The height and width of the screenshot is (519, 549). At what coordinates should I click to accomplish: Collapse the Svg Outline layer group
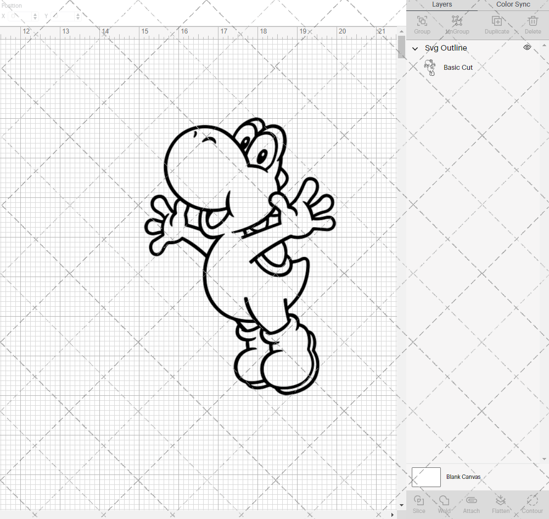[415, 48]
